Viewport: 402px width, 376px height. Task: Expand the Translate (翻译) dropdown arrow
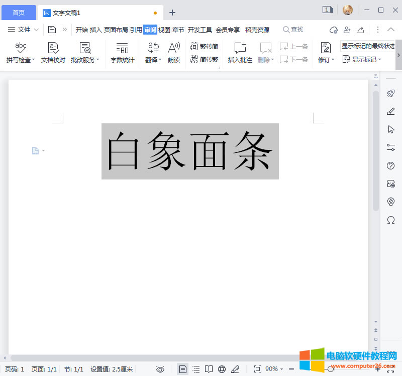[x=160, y=60]
